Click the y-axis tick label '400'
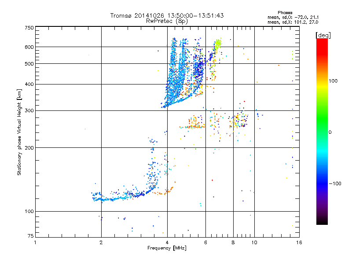This screenshot has width=352, height=264. coord(29,84)
